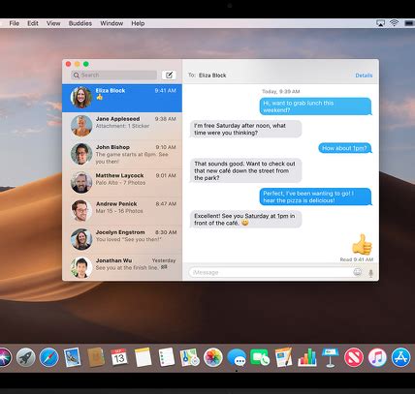Open Jane Appleseed conversation
The image size is (415, 394).
[x=122, y=126]
